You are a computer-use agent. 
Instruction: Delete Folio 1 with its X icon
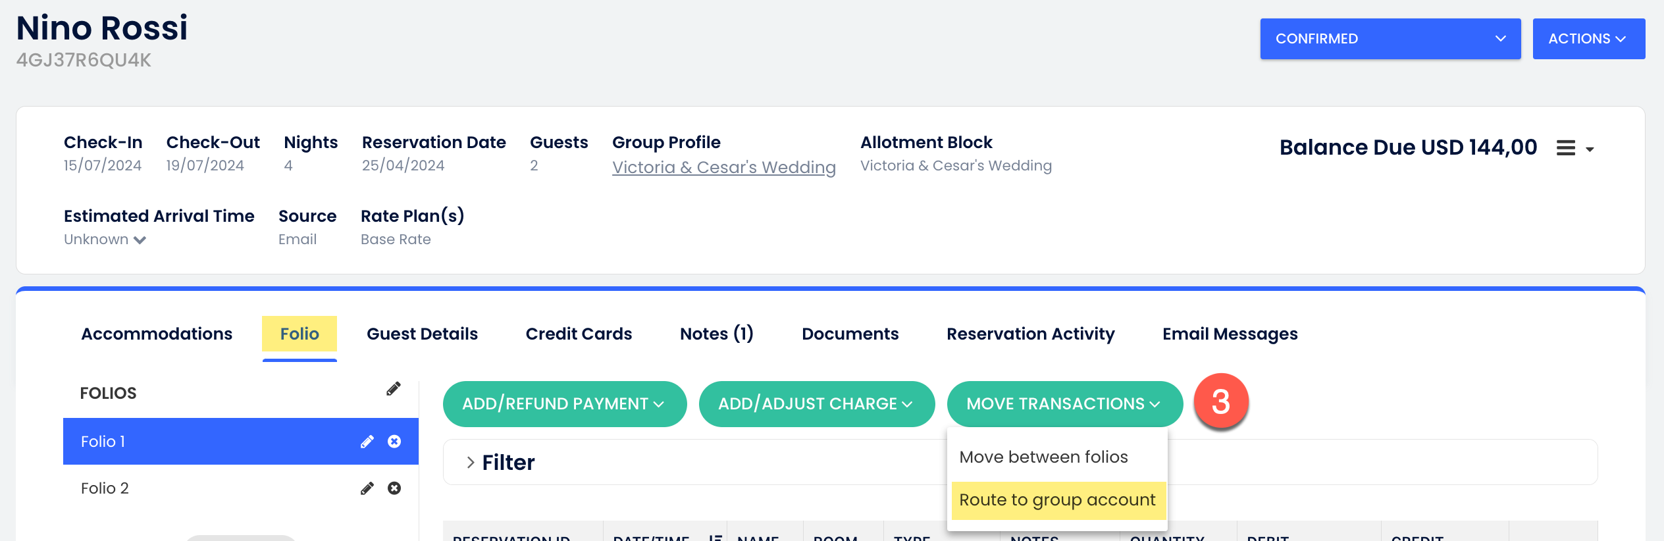394,442
